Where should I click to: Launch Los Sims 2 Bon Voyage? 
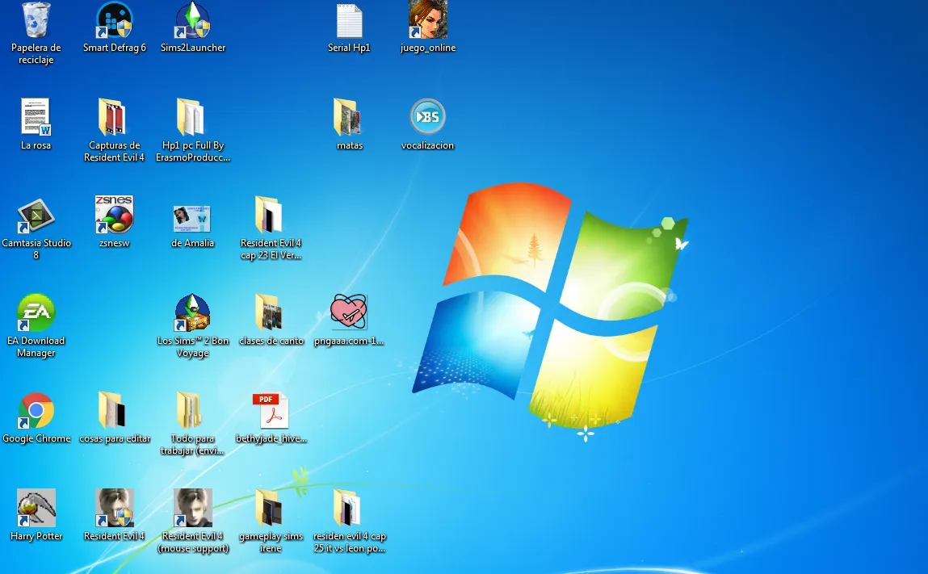click(x=192, y=312)
